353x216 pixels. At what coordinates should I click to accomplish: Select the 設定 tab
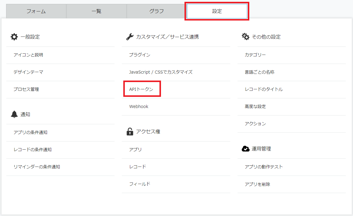(x=217, y=11)
